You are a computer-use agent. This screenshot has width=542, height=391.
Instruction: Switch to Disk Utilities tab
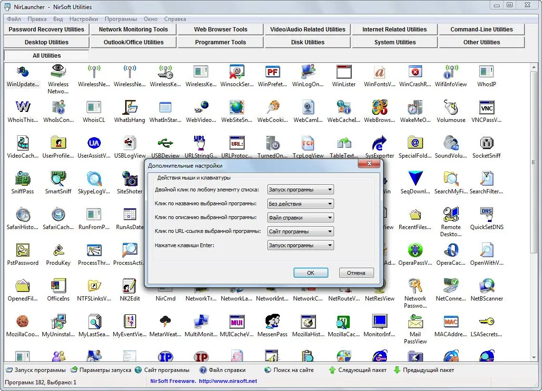(x=307, y=42)
